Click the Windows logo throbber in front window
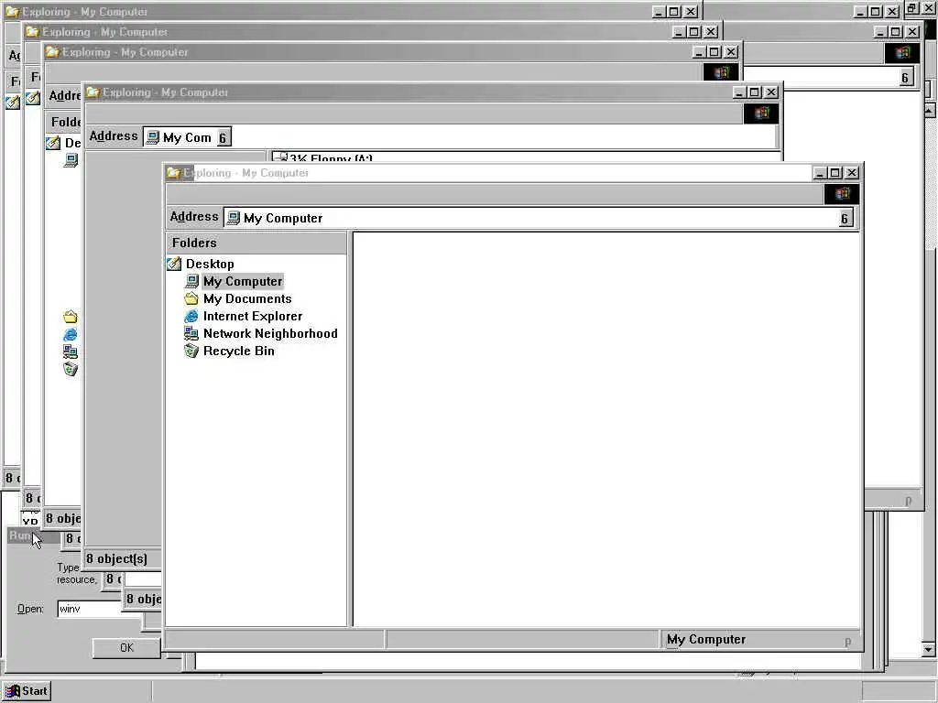Viewport: 938px width, 703px height. tap(842, 194)
